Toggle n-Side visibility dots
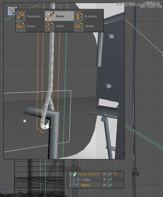This screenshot has width=163, height=197. click(108, 179)
